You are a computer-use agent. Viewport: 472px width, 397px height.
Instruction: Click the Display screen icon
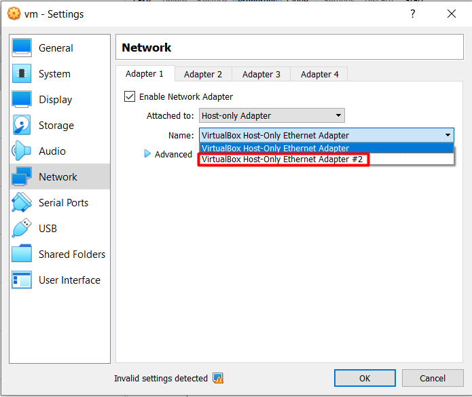coord(22,99)
